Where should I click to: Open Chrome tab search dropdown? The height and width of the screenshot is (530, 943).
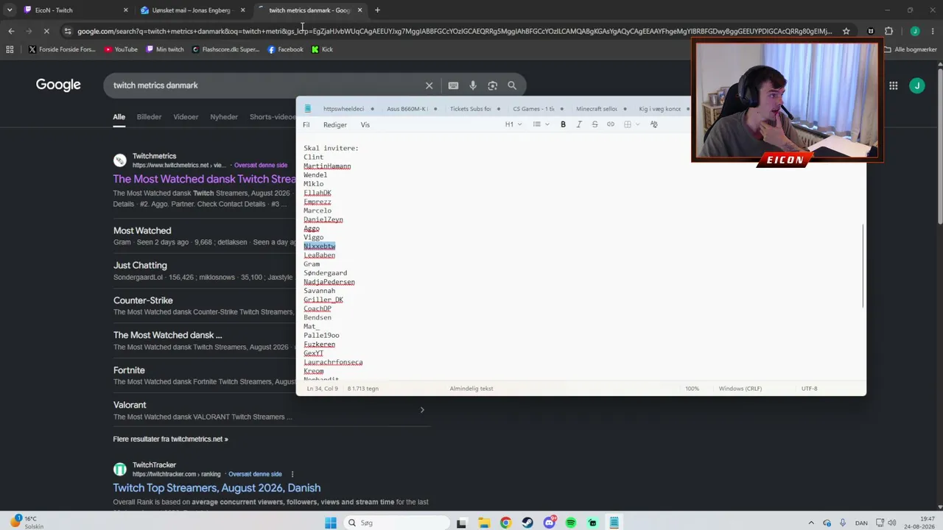pyautogui.click(x=9, y=10)
